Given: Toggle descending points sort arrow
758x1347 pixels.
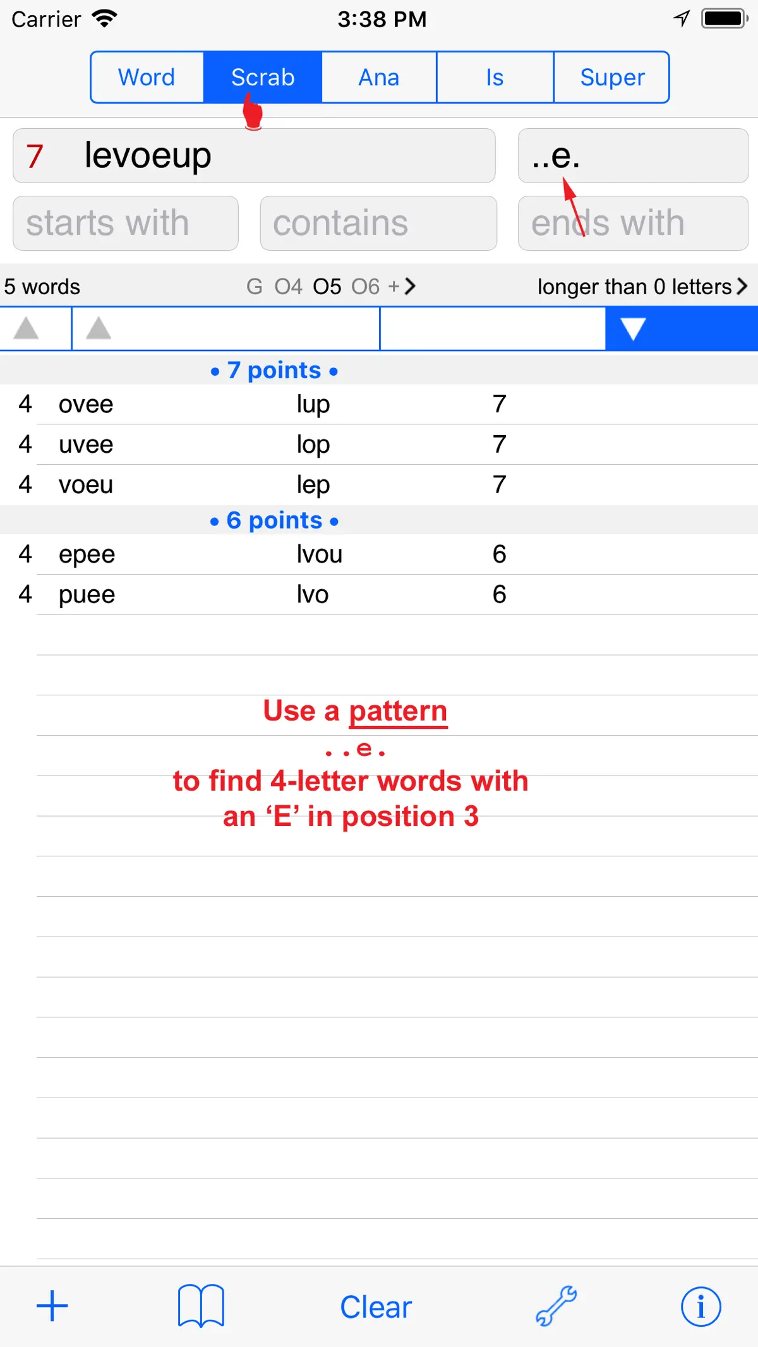Looking at the screenshot, I should click(x=632, y=329).
